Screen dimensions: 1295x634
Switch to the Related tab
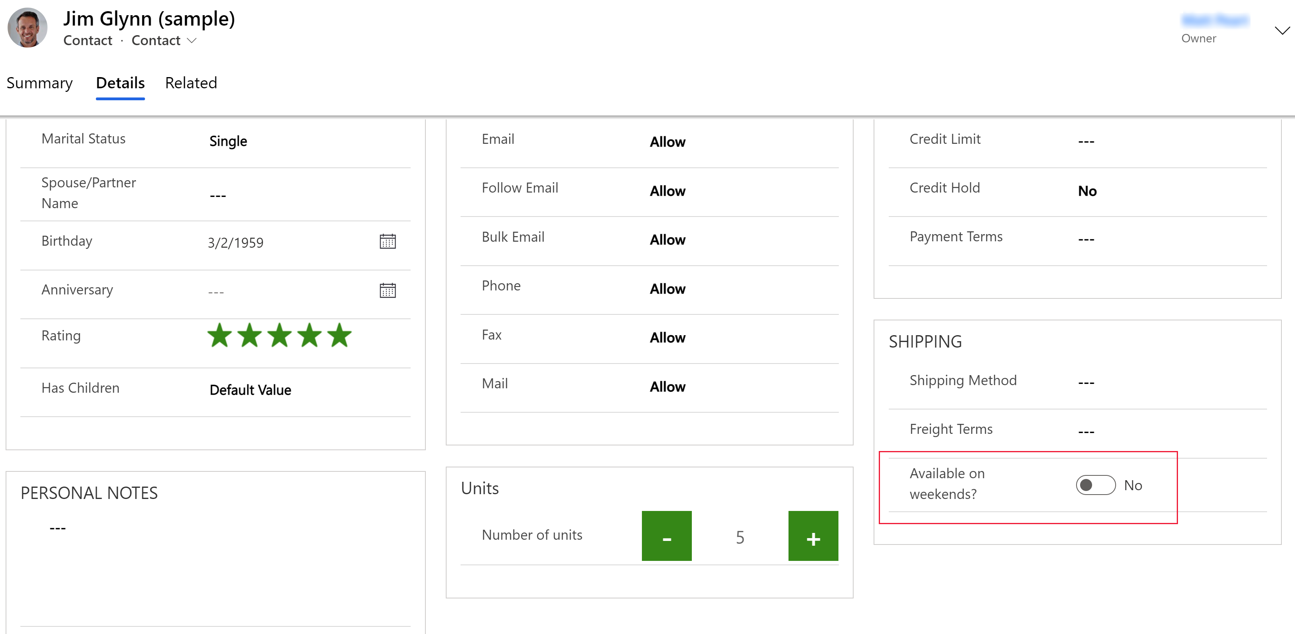click(x=191, y=83)
